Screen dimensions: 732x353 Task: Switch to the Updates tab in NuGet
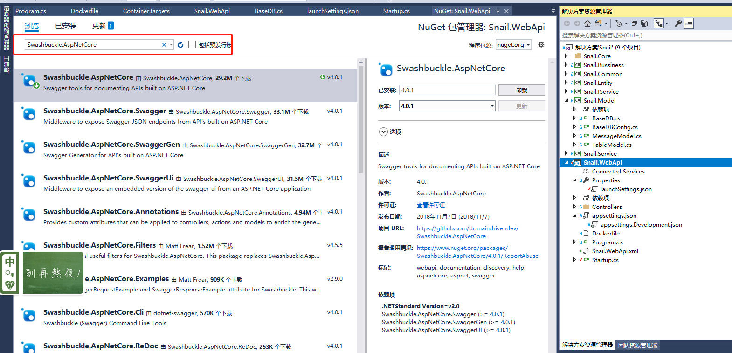coord(103,26)
